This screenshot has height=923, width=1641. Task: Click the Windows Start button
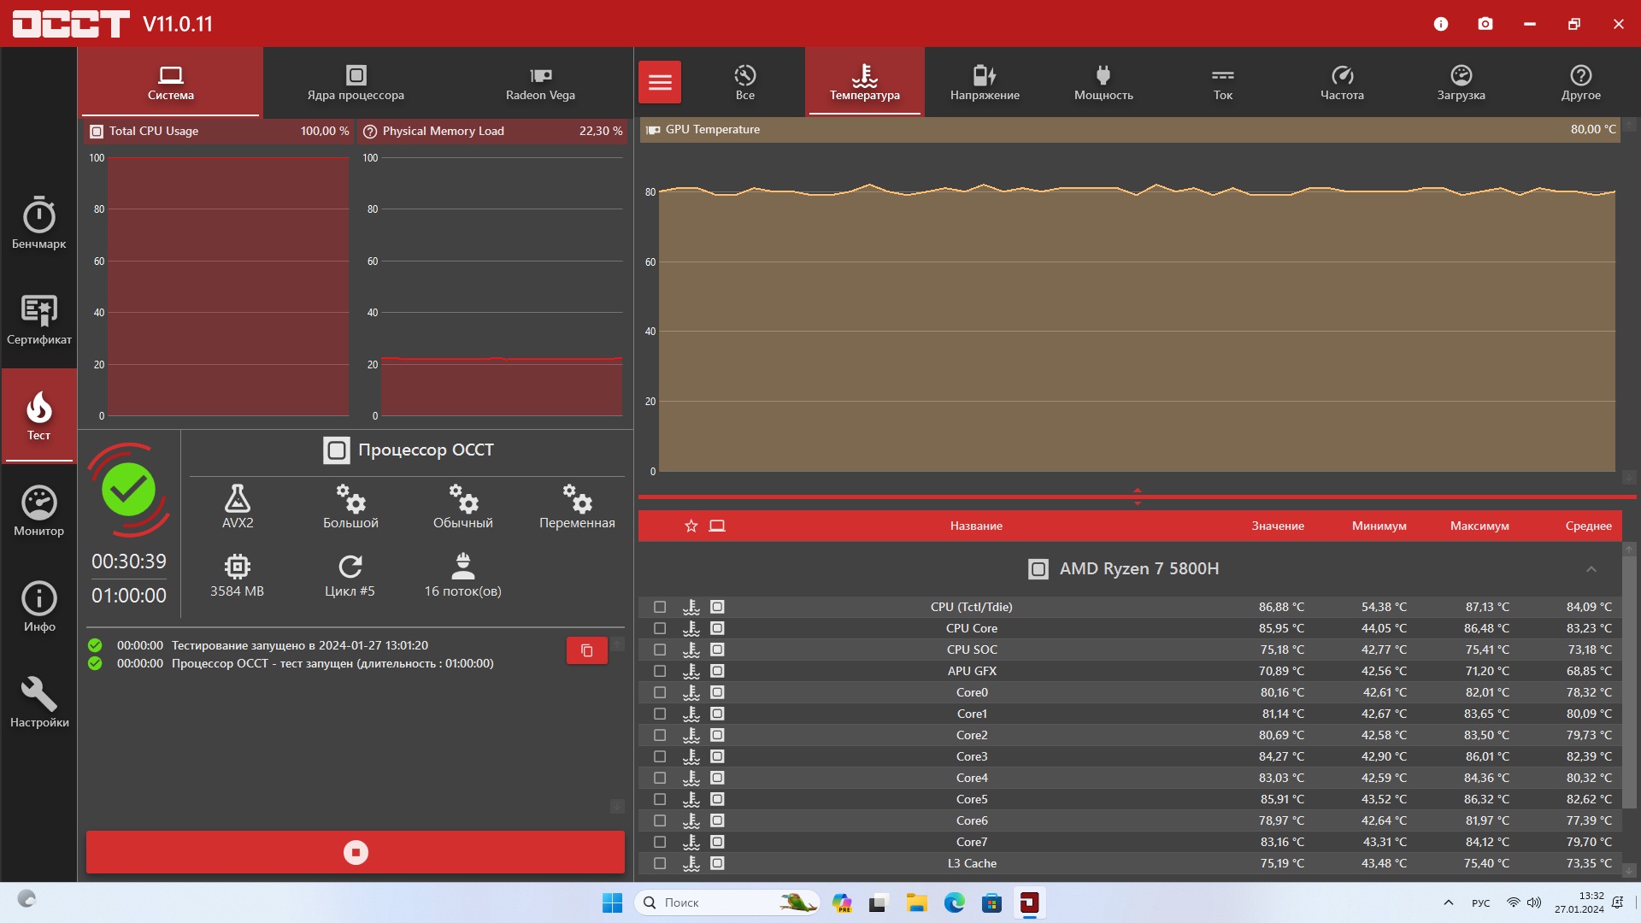tap(613, 902)
